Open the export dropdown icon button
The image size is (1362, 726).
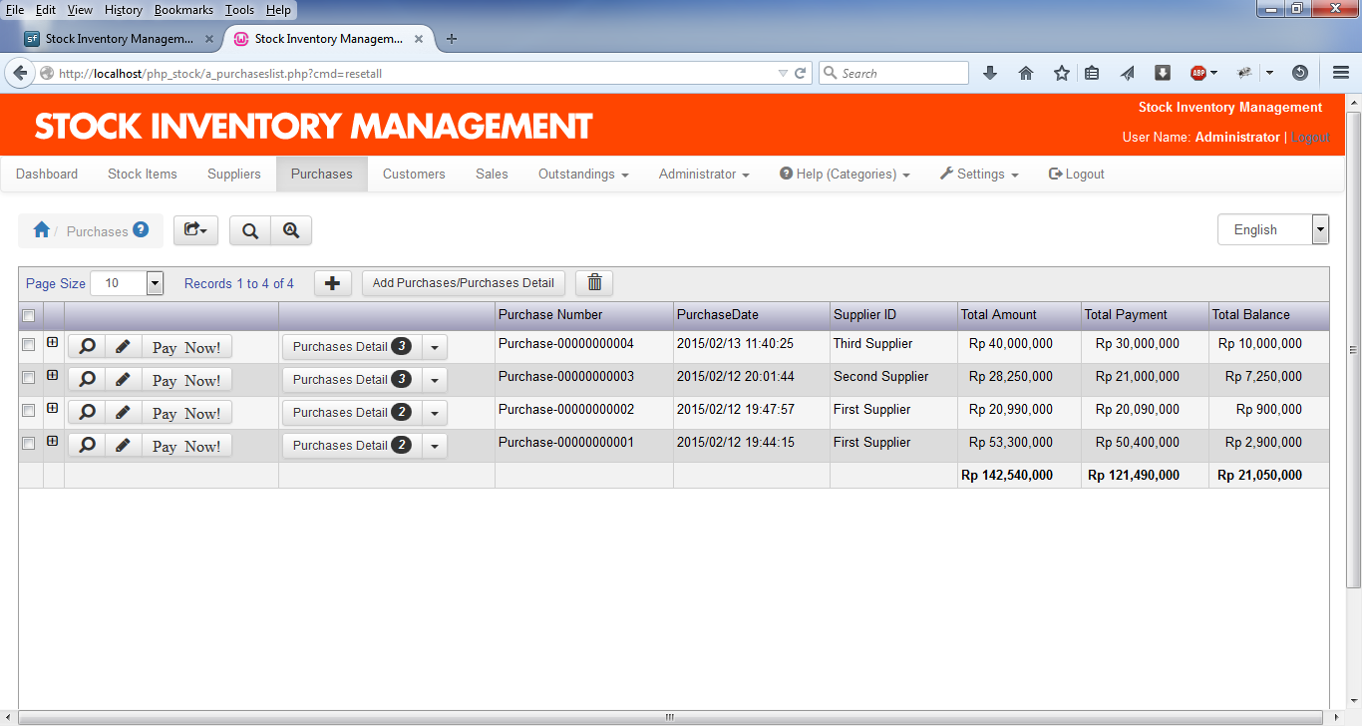pos(195,230)
